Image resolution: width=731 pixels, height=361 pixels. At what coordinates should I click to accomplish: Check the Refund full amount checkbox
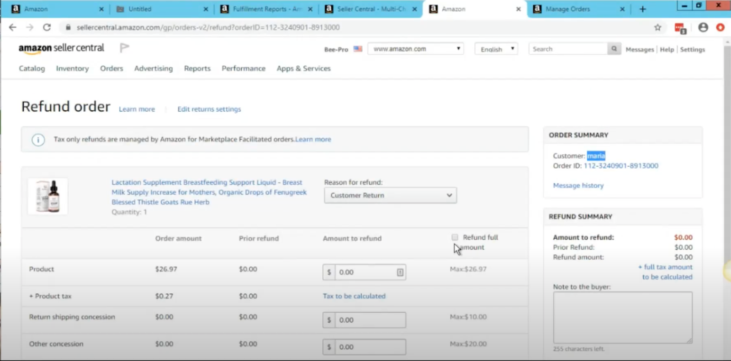coord(455,237)
